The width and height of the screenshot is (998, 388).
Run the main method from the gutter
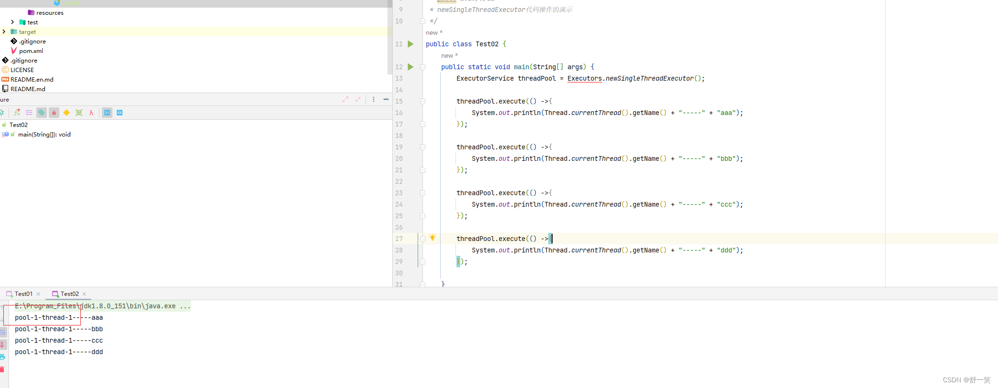(410, 67)
